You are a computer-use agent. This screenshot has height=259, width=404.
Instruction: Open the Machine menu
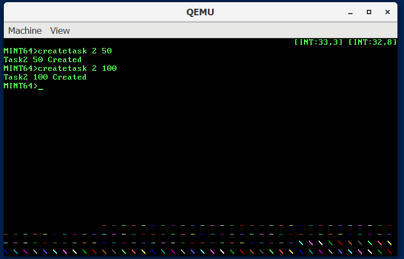point(25,31)
